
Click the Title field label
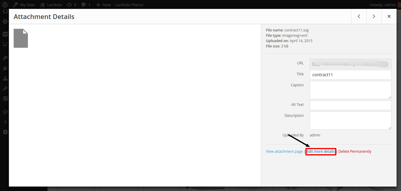[300, 74]
